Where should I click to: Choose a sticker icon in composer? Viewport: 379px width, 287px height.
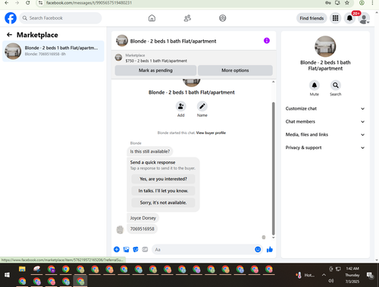[136, 250]
